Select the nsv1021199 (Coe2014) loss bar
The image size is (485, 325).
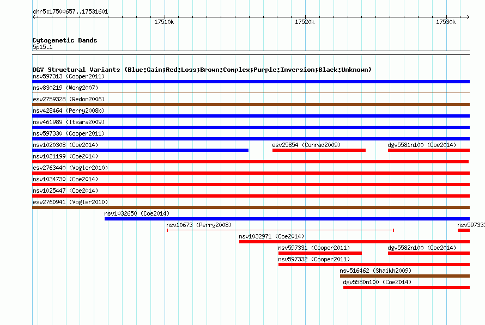pyautogui.click(x=250, y=162)
